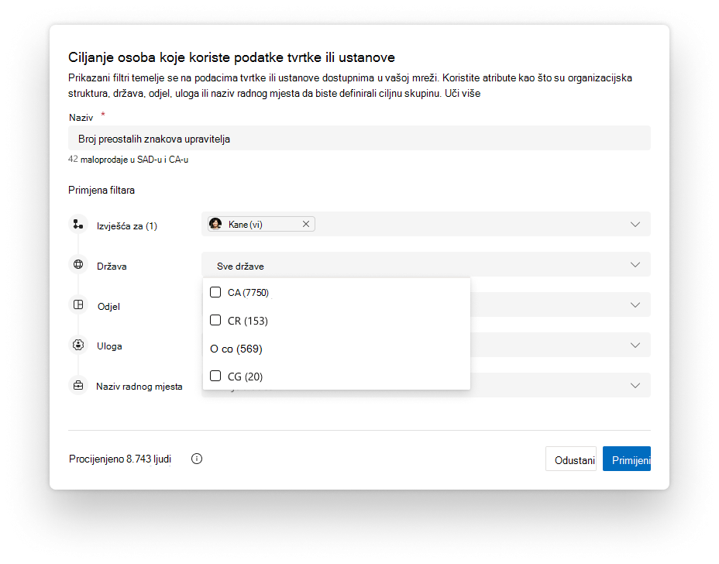Viewport: 719px width, 564px height.
Task: Click the Izvješća za people picker field
Action: (426, 224)
